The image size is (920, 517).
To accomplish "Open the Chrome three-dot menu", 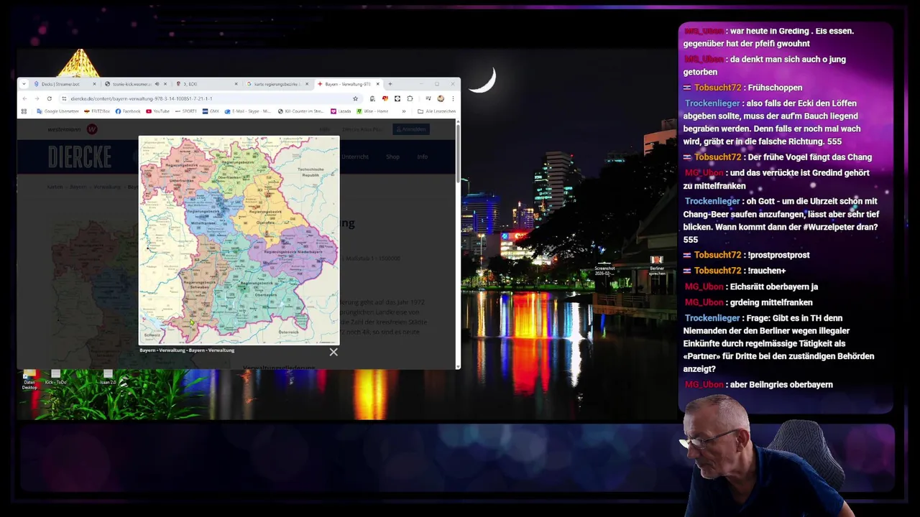I will [x=453, y=98].
